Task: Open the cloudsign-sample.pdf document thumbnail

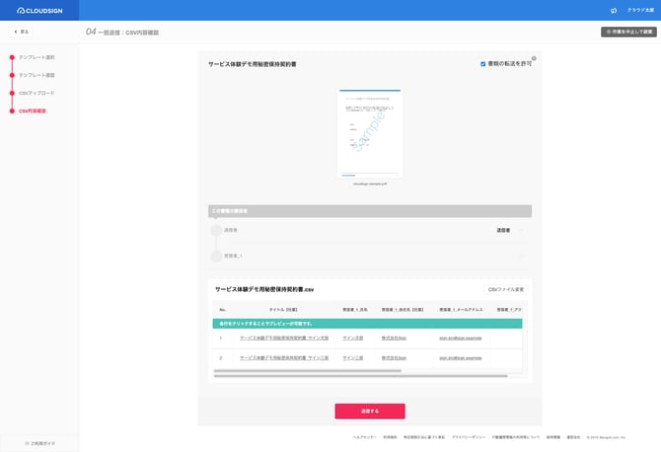Action: 369,133
